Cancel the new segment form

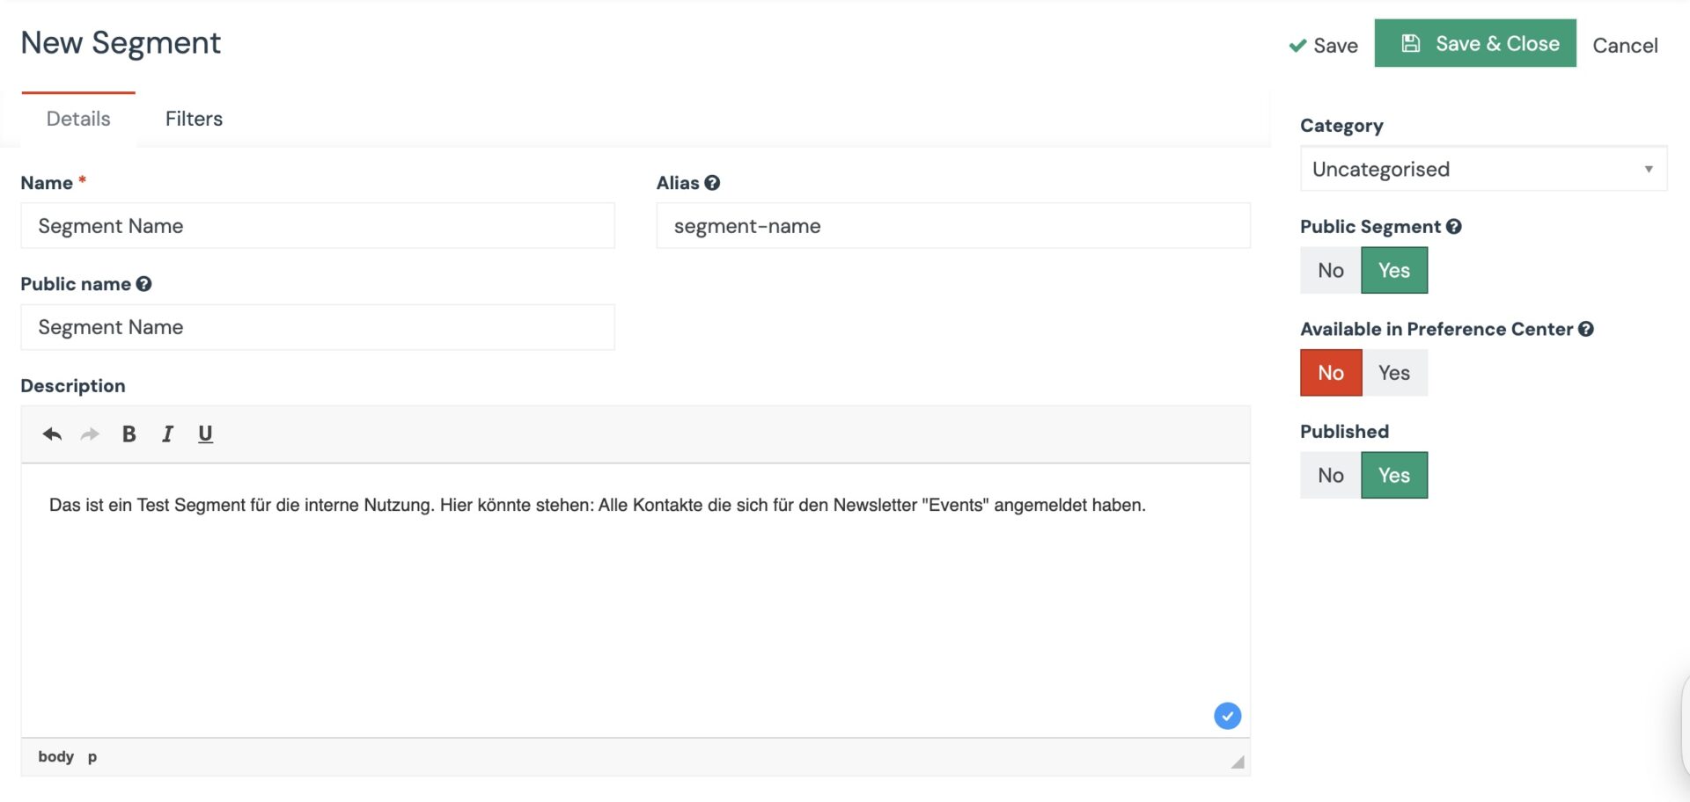1624,45
